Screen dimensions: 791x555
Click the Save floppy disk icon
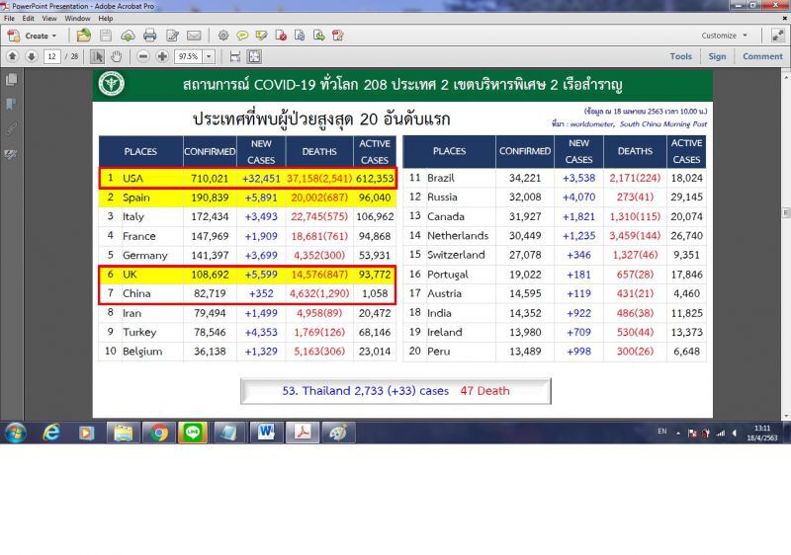pyautogui.click(x=106, y=36)
